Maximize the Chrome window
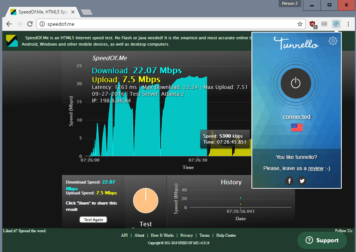The height and width of the screenshot is (252, 356). [329, 5]
